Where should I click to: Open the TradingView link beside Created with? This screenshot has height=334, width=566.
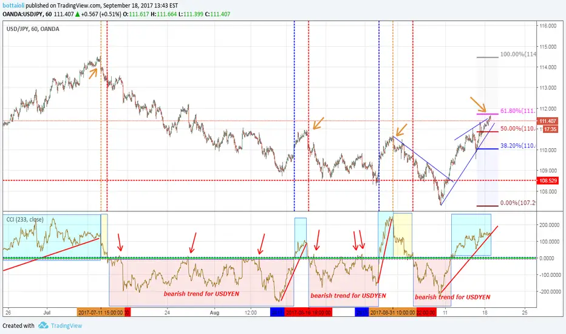click(66, 325)
